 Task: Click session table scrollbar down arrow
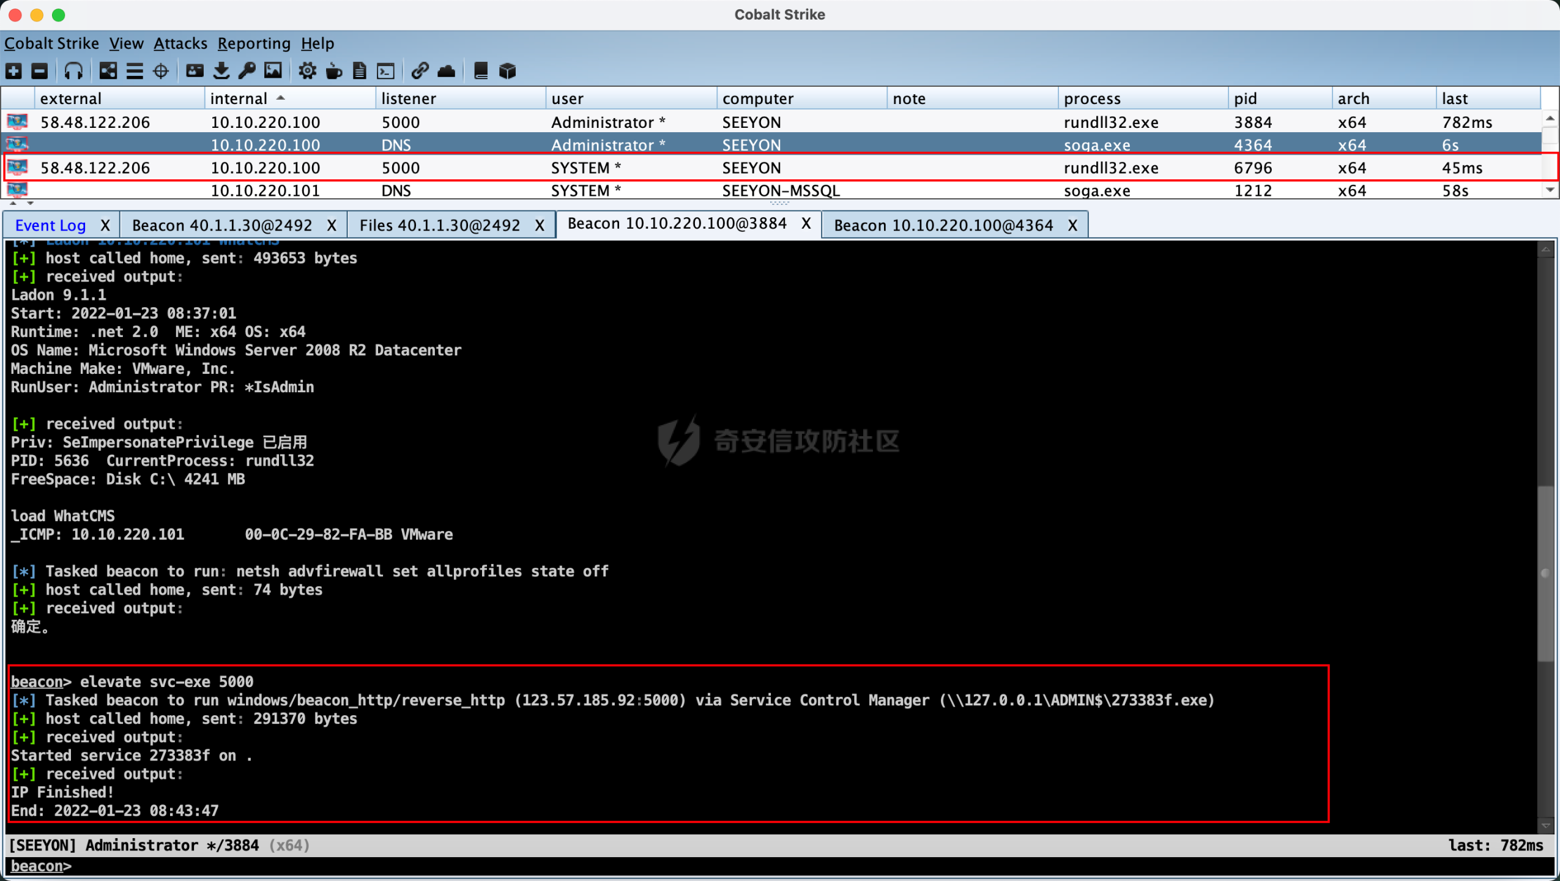point(1550,190)
